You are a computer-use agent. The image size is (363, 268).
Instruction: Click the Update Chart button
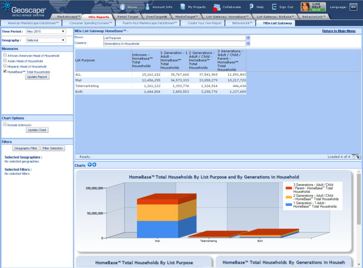click(x=37, y=130)
